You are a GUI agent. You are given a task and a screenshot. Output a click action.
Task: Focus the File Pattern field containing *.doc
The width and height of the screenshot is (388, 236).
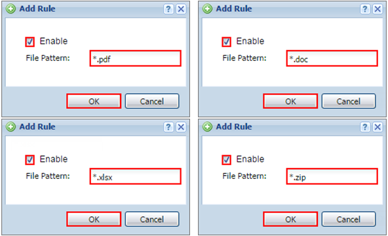click(x=332, y=58)
